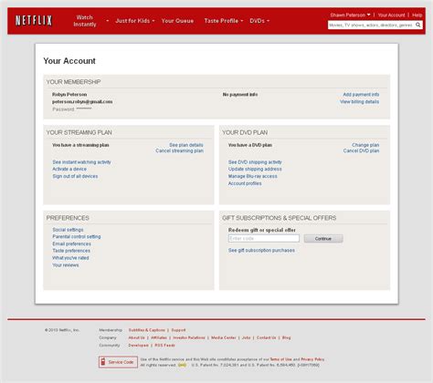The width and height of the screenshot is (433, 383).
Task: Open See gift subscription purchases
Action: tap(261, 250)
